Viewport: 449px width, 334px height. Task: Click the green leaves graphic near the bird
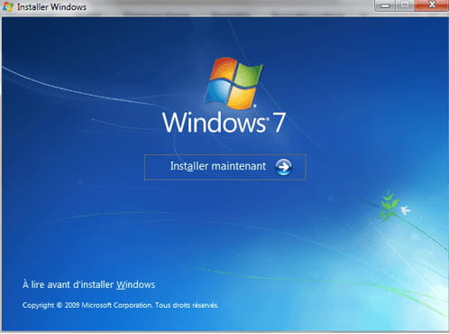(x=389, y=206)
